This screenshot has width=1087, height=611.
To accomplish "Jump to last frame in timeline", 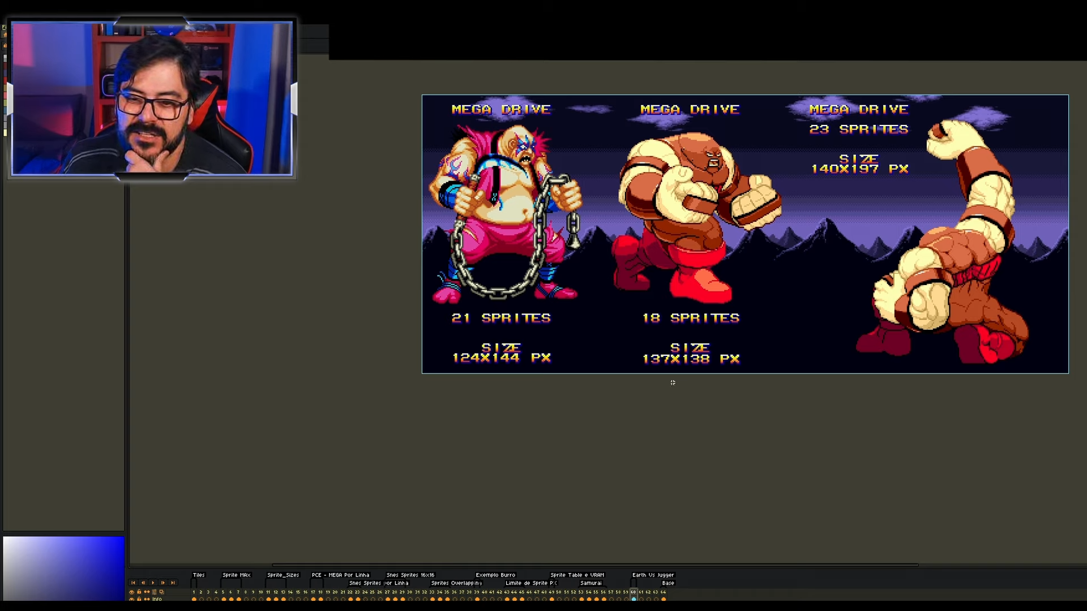I will pos(173,583).
